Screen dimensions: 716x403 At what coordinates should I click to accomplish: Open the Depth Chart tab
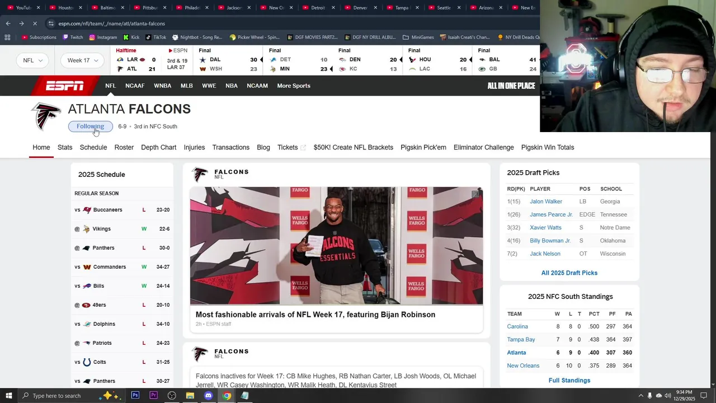[x=159, y=147]
